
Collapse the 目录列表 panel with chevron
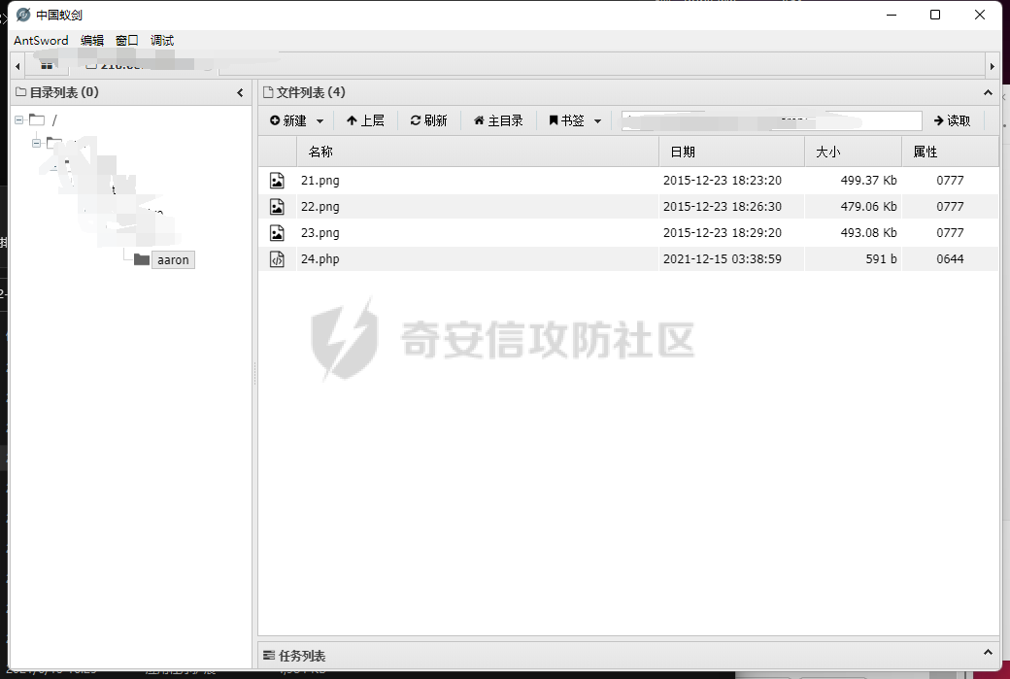(240, 92)
